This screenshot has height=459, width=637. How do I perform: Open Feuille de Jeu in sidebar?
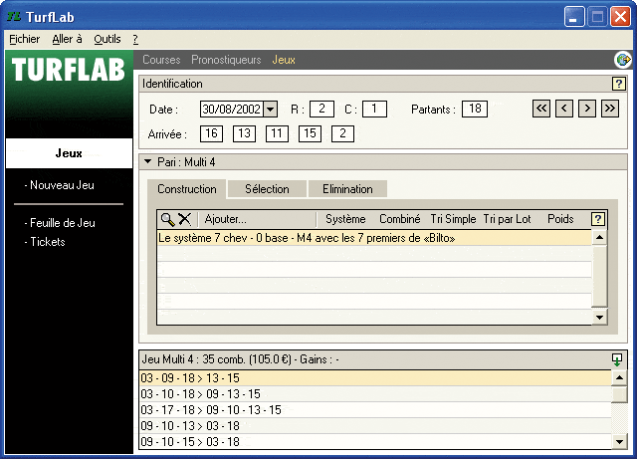[63, 223]
